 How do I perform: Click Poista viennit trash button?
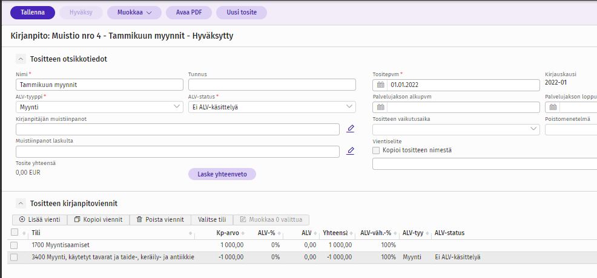[160, 219]
